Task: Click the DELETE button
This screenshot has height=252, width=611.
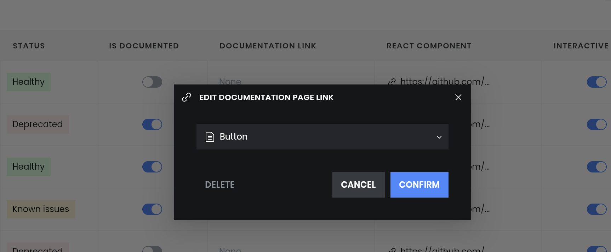Action: coord(219,185)
